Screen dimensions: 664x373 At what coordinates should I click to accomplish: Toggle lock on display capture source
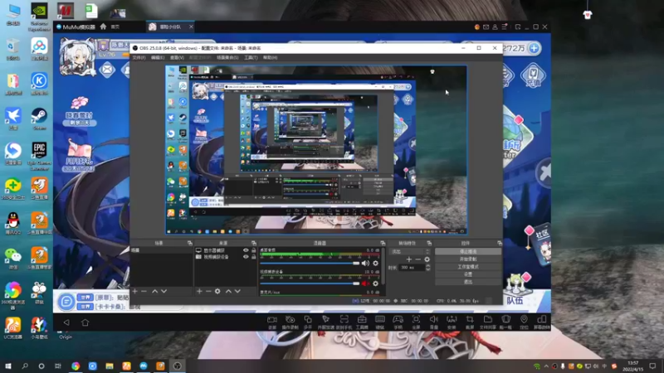tap(254, 250)
